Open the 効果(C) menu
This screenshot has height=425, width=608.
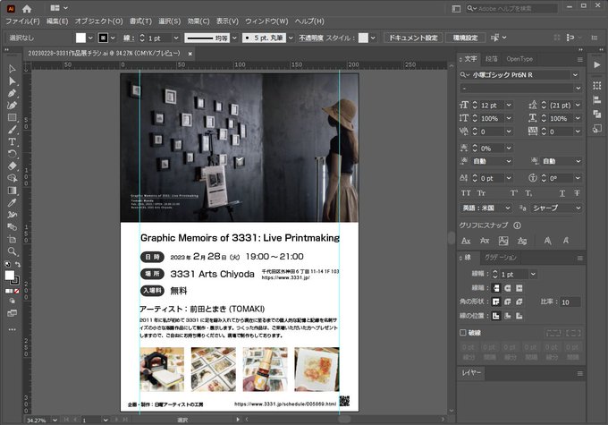coord(198,21)
